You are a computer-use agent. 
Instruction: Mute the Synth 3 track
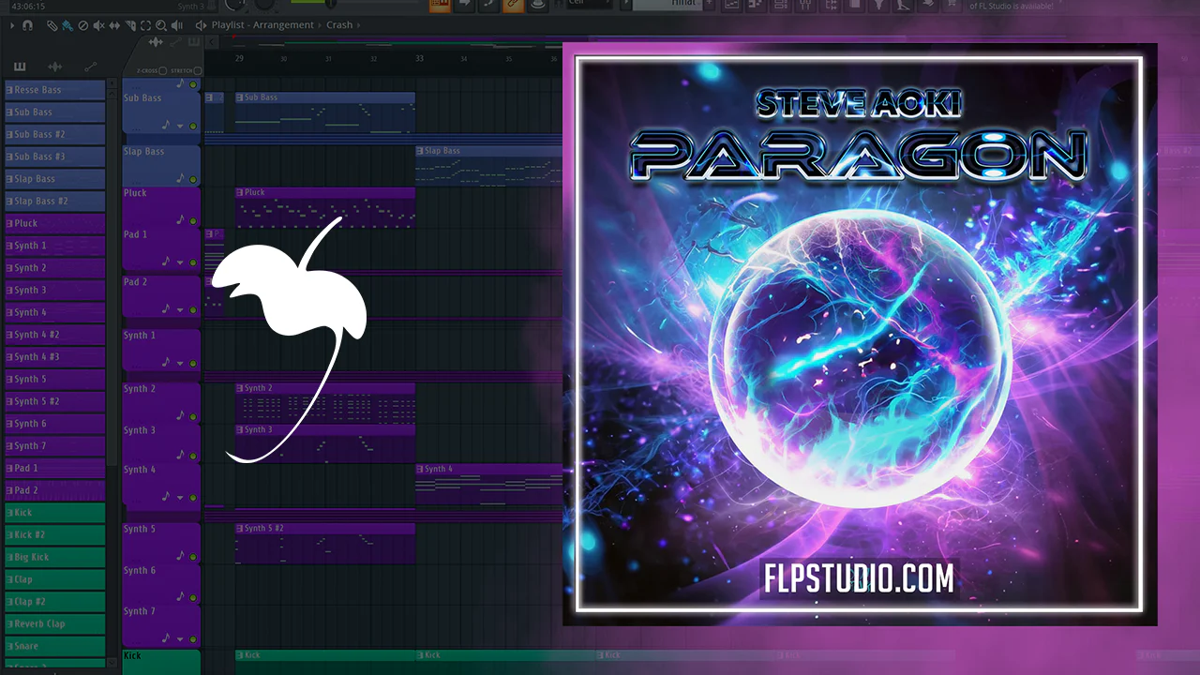[x=193, y=457]
